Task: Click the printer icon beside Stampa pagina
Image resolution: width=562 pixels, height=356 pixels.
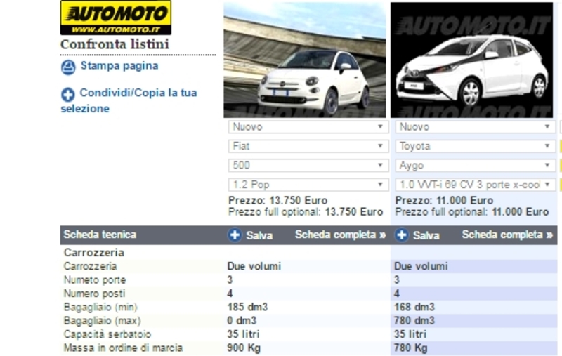Action: pyautogui.click(x=68, y=67)
